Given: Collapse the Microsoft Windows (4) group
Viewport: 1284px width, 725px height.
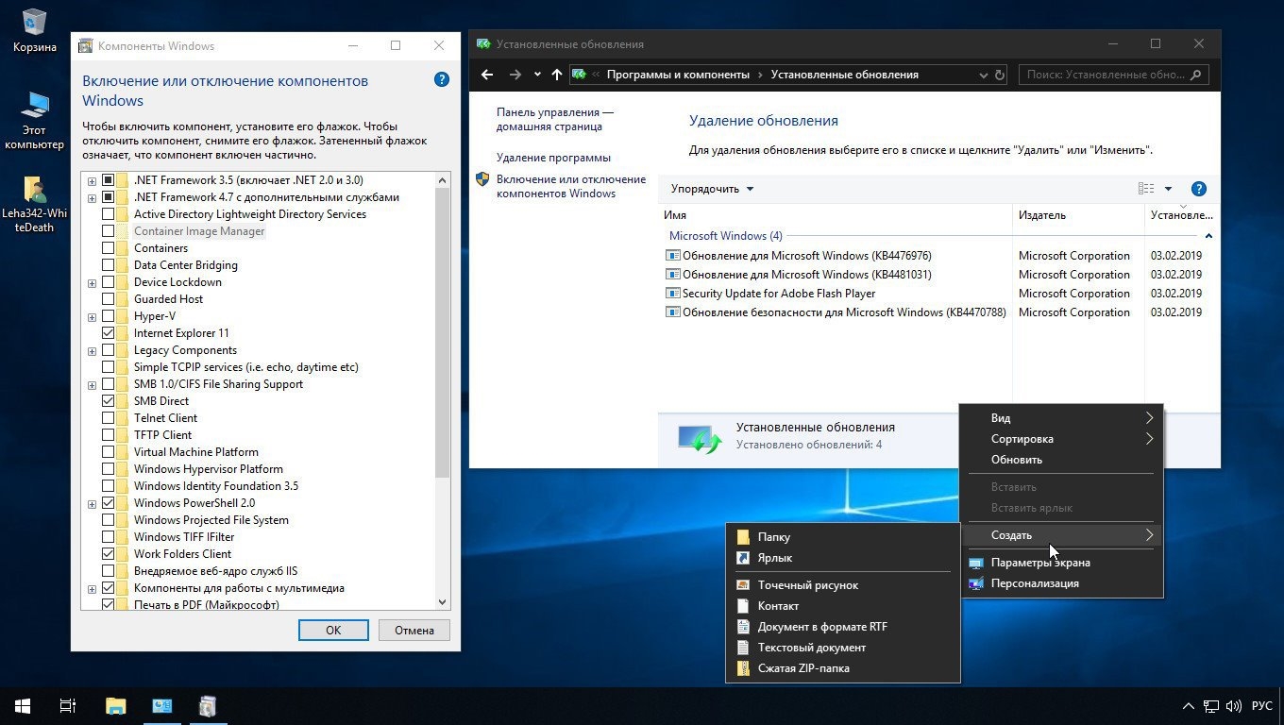Looking at the screenshot, I should [x=1208, y=236].
